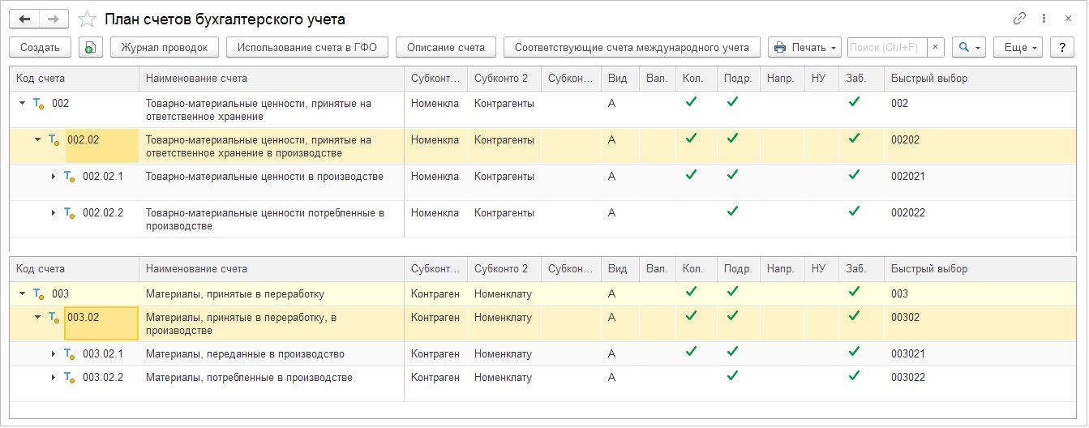Click the forward navigation arrow
The height and width of the screenshot is (428, 1089).
(x=53, y=19)
